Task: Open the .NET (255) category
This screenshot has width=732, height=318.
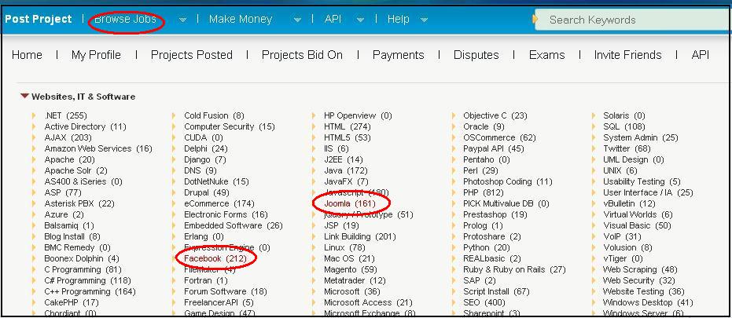Action: coord(66,115)
